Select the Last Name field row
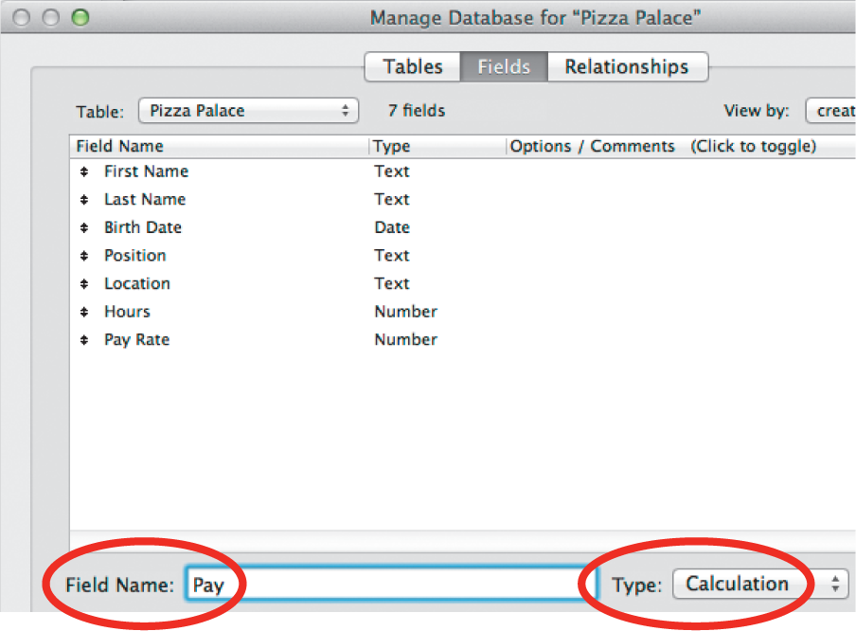This screenshot has width=856, height=631. coord(463,200)
